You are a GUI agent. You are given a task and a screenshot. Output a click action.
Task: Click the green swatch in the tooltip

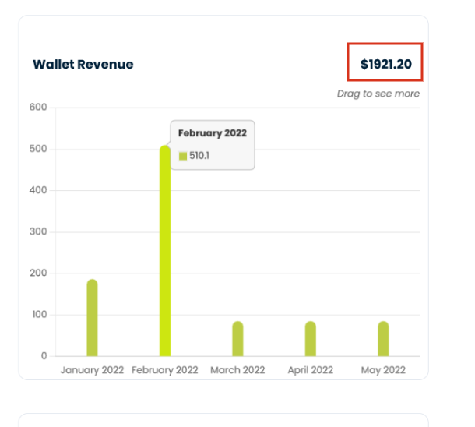pyautogui.click(x=183, y=156)
